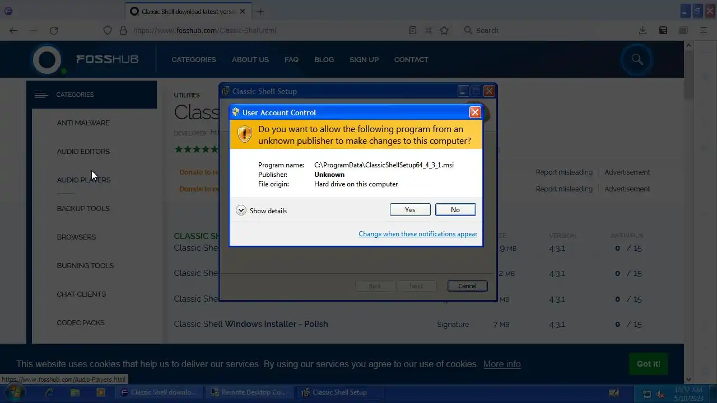
Task: Open BLOG in site navigation
Action: coord(324,59)
